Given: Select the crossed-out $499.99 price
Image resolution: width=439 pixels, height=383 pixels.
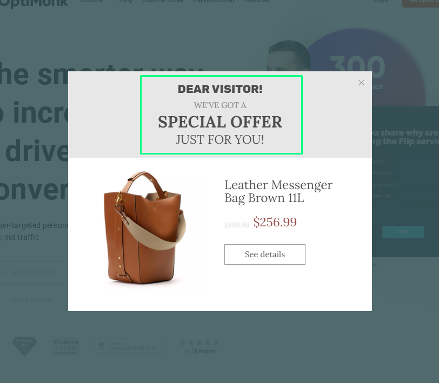Looking at the screenshot, I should point(237,225).
